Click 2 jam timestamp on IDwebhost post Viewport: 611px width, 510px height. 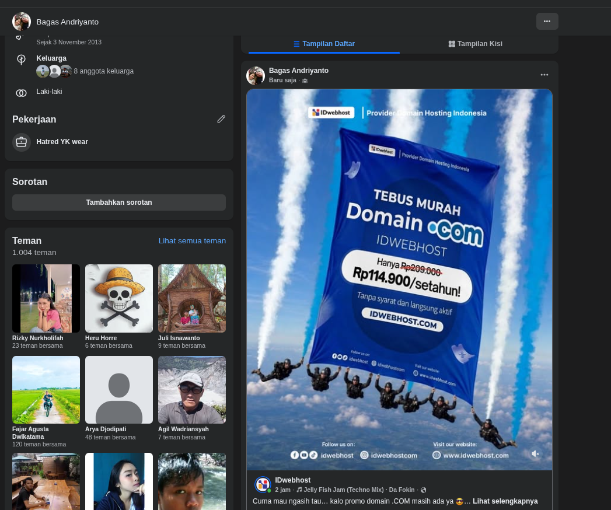click(283, 490)
